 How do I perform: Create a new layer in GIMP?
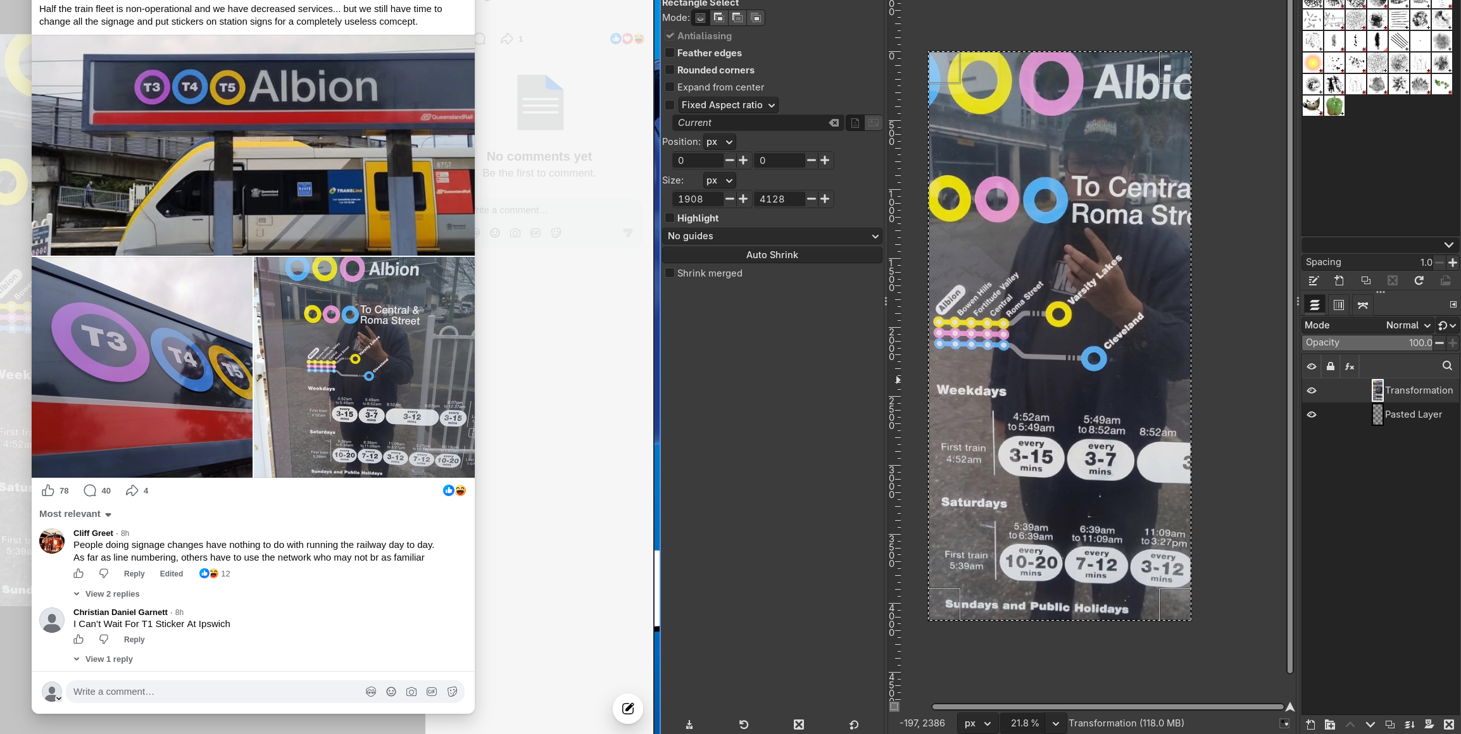[1310, 725]
